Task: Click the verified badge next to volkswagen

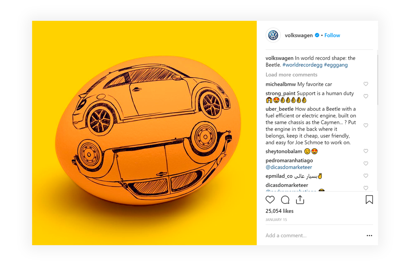Action: (317, 35)
